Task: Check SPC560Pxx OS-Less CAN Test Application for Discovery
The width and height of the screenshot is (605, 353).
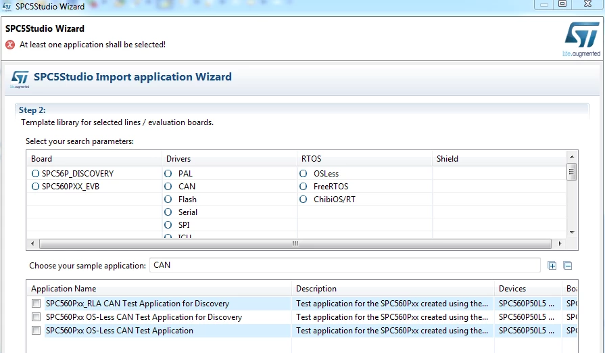Action: coord(37,317)
